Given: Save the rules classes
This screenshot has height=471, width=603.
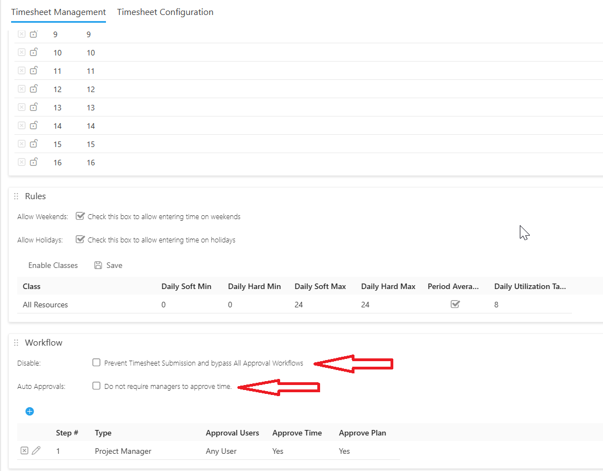Looking at the screenshot, I should pyautogui.click(x=108, y=265).
